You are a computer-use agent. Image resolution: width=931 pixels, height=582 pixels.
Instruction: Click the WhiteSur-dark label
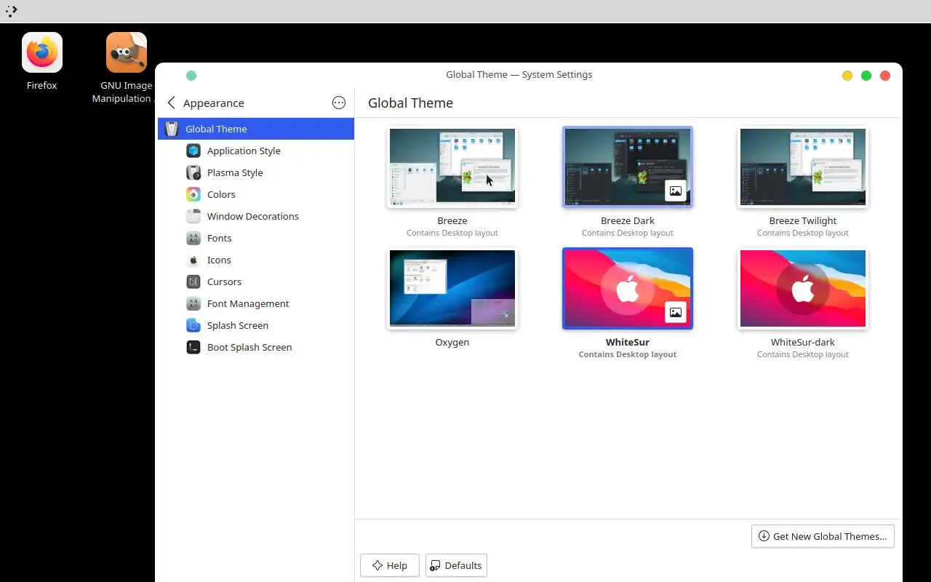click(x=803, y=342)
